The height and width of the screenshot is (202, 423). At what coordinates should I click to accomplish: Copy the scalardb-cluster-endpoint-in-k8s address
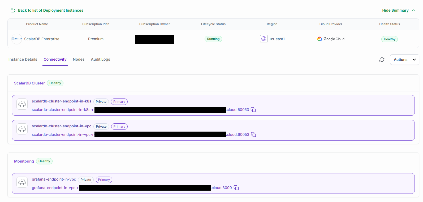point(253,110)
